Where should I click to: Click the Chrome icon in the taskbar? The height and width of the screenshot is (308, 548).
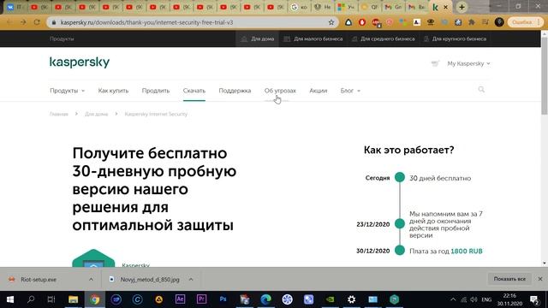click(x=94, y=299)
